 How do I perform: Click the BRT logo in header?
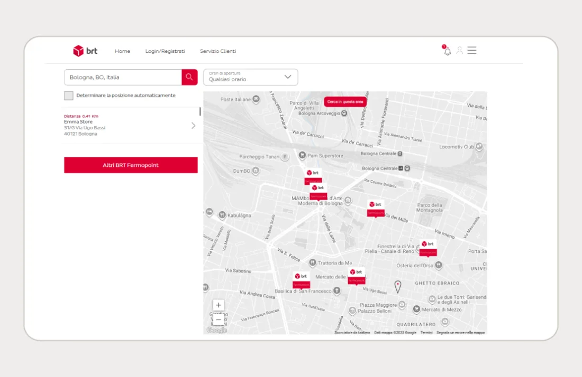click(x=85, y=51)
